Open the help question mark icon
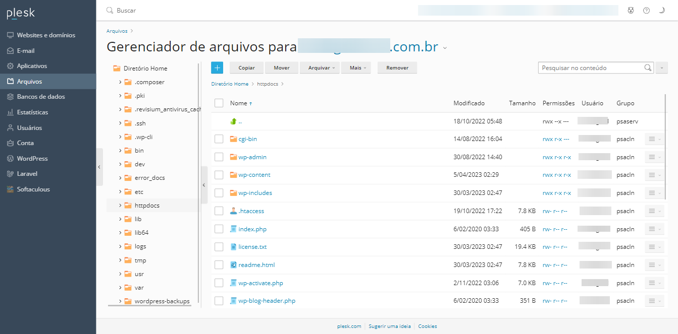Screen dimensions: 678x334 (646, 10)
